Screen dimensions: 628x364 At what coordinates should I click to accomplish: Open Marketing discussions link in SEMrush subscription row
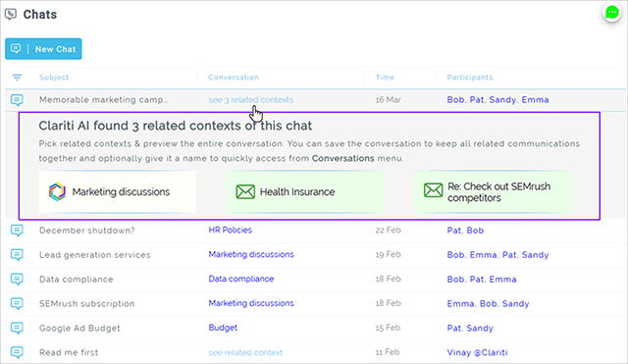click(251, 303)
